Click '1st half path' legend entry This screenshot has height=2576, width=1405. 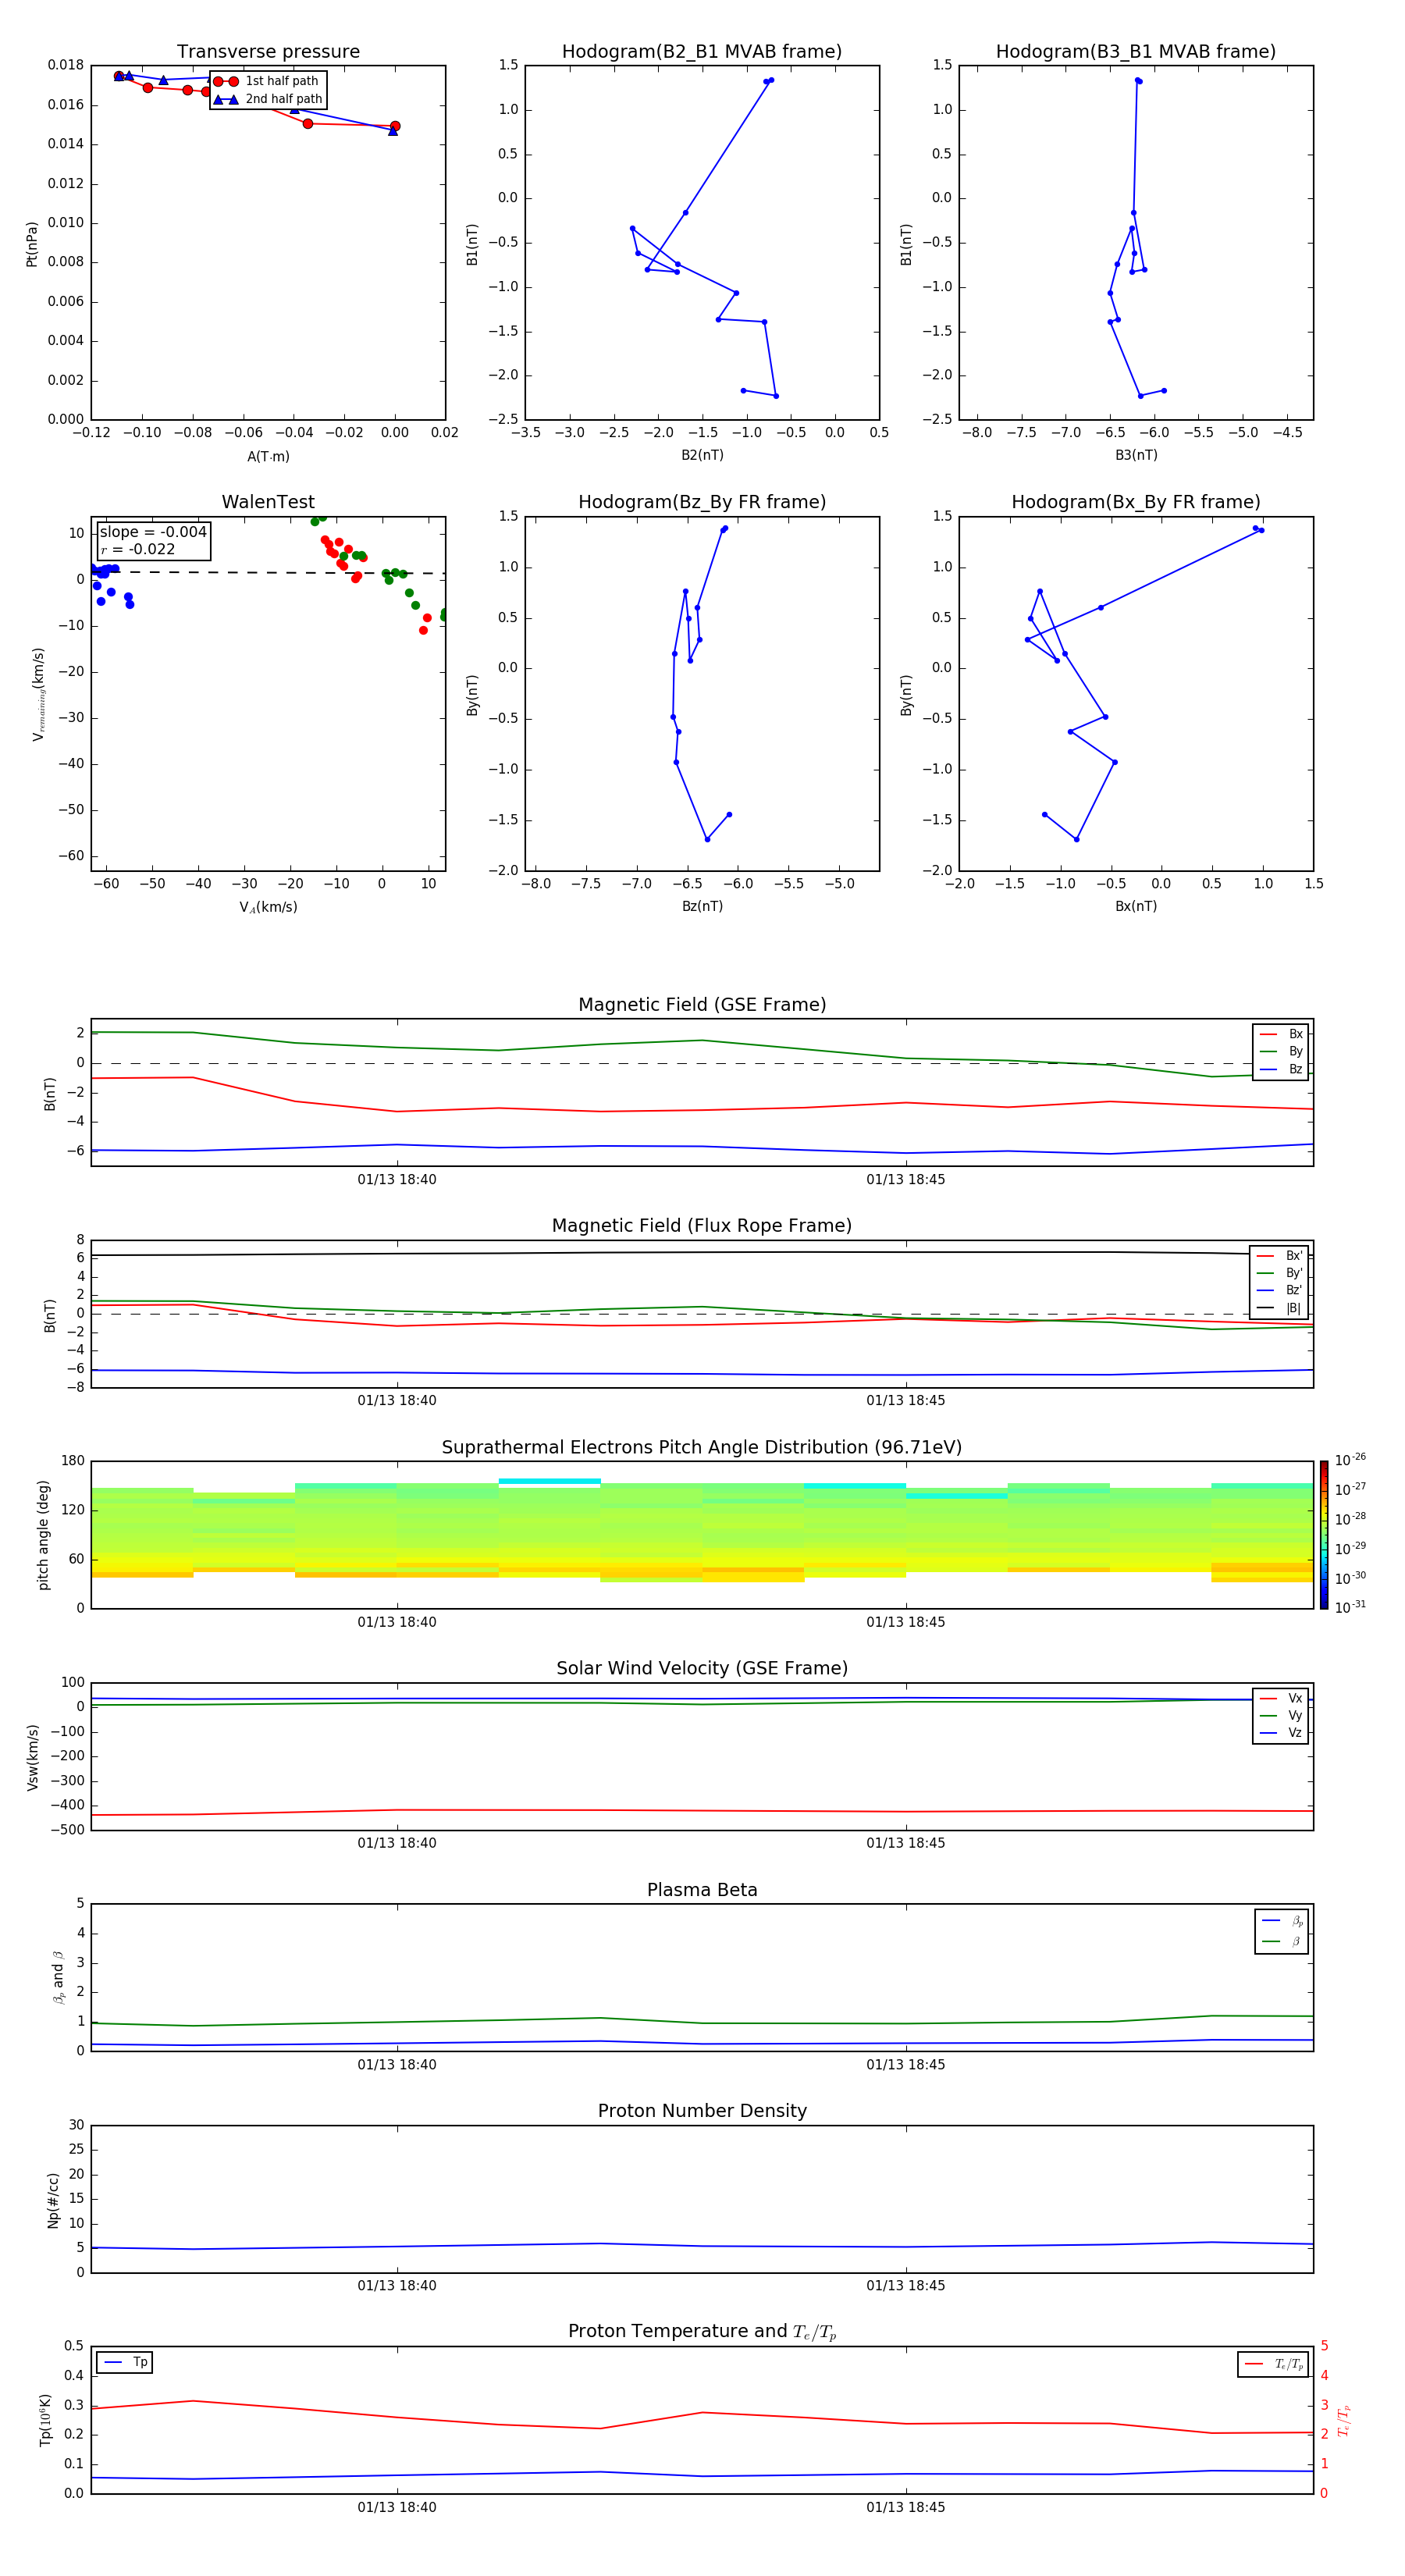coord(266,81)
